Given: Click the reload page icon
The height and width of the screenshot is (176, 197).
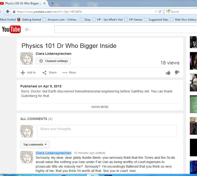Looking at the screenshot, I should click(160, 12).
